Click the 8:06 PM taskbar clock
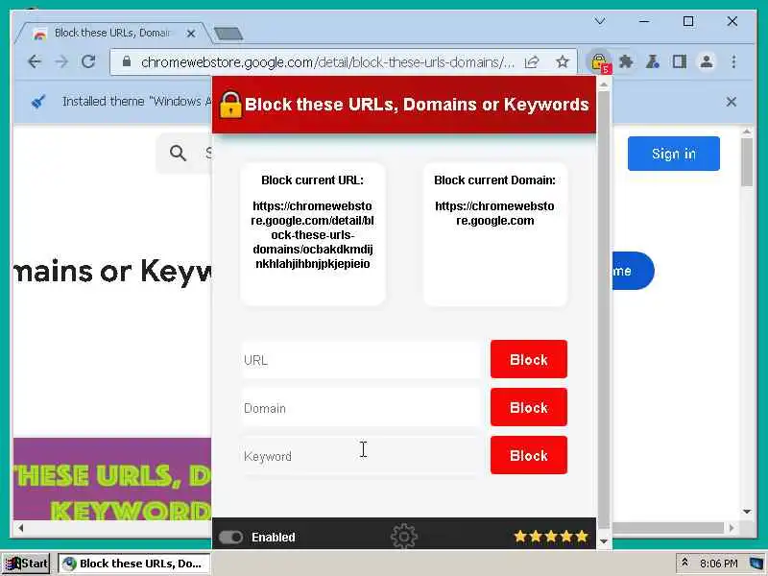This screenshot has width=768, height=576. [718, 564]
